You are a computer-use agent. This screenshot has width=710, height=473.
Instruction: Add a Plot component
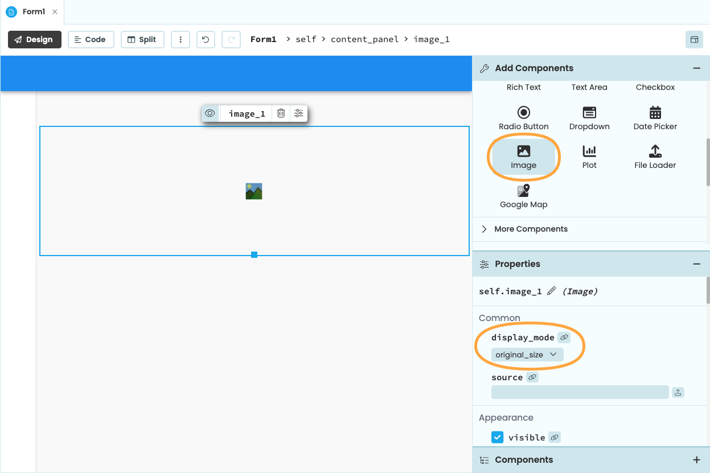(589, 157)
